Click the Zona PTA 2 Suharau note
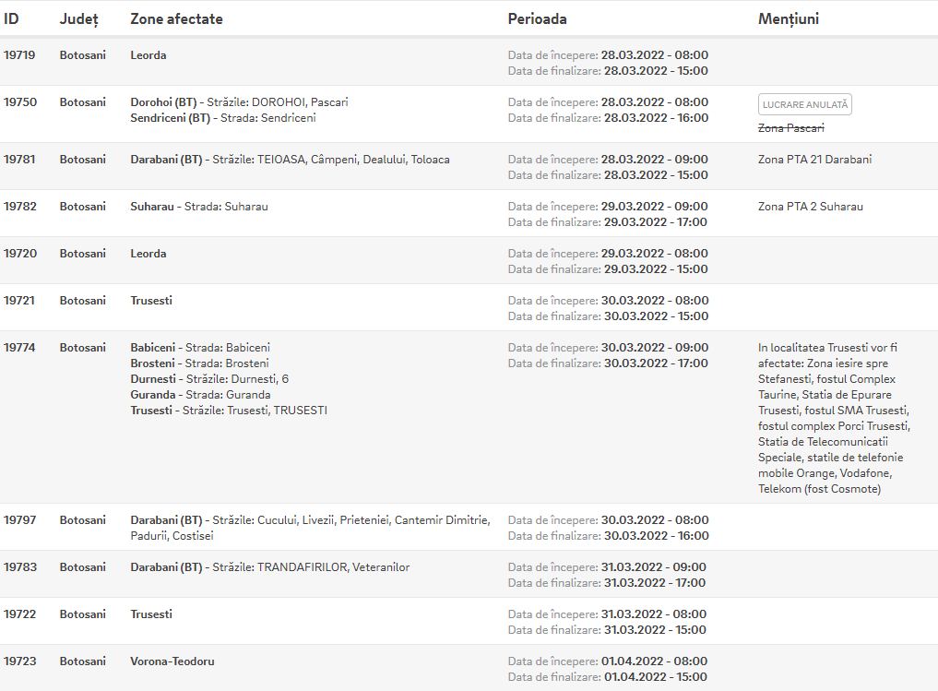Viewport: 938px width, 691px height. (x=811, y=207)
